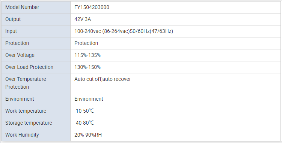Select the 100-240vac input specification text
Image resolution: width=282 pixels, height=143 pixels.
point(124,31)
